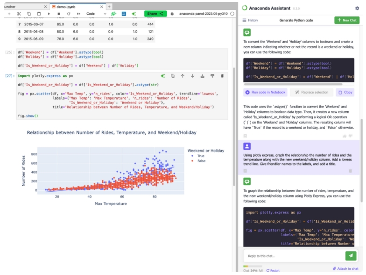Duplicate the active cell using the copy icon
366x275 pixels.
[x=172, y=76]
